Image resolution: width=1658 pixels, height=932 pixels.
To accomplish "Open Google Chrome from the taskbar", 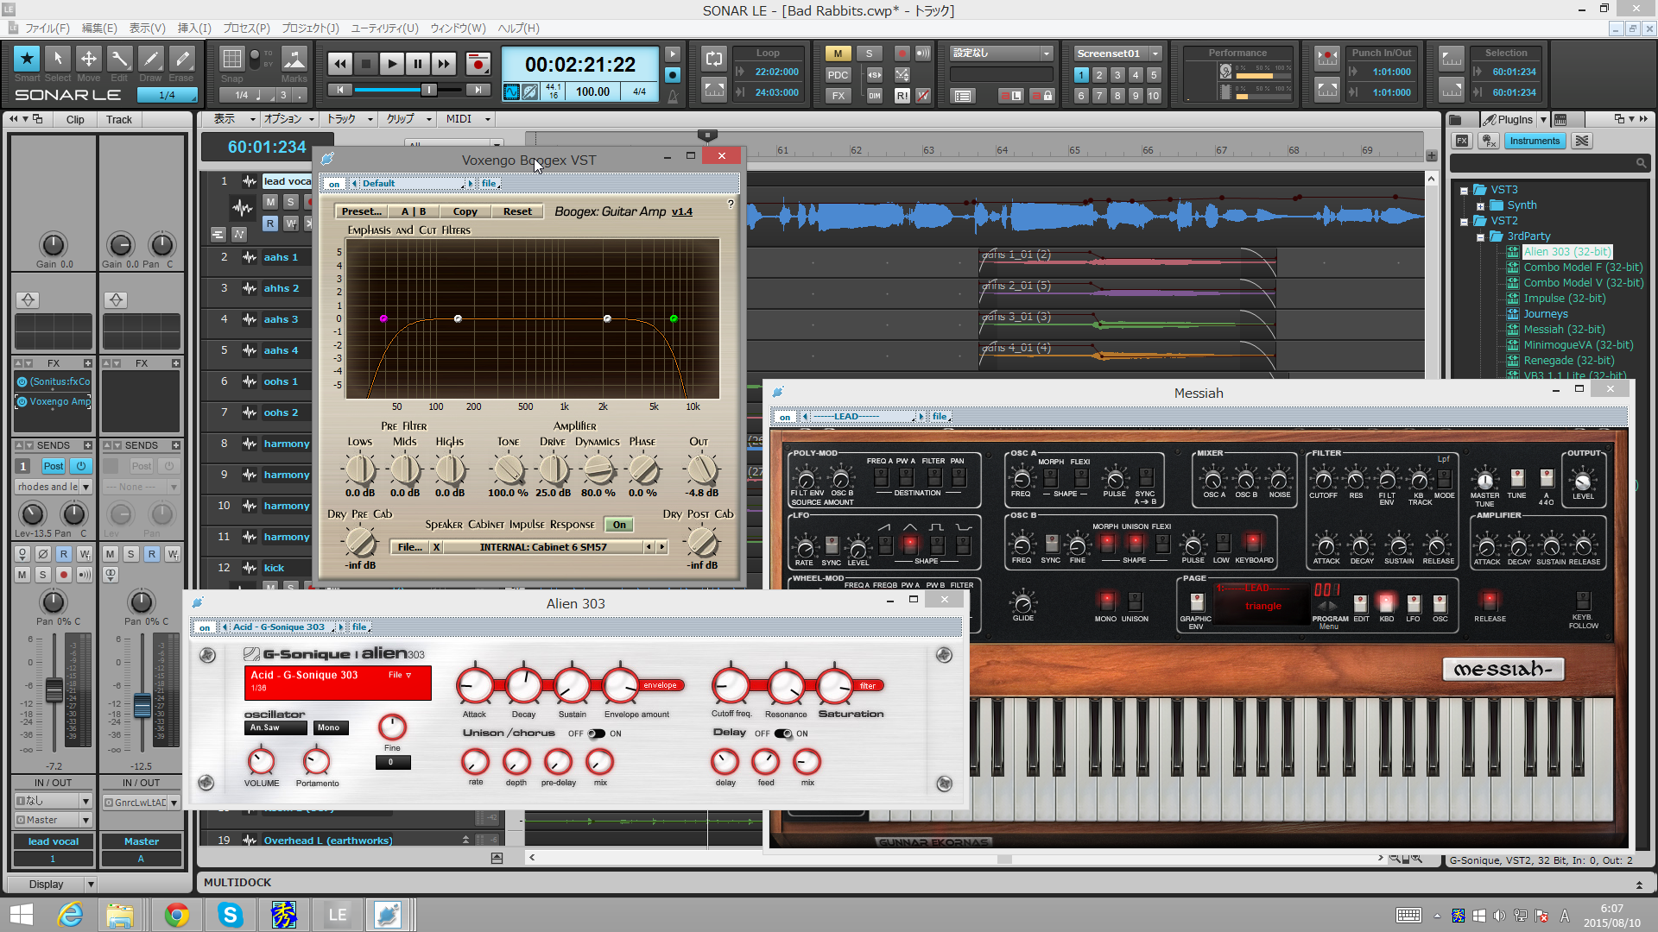I will click(x=177, y=915).
